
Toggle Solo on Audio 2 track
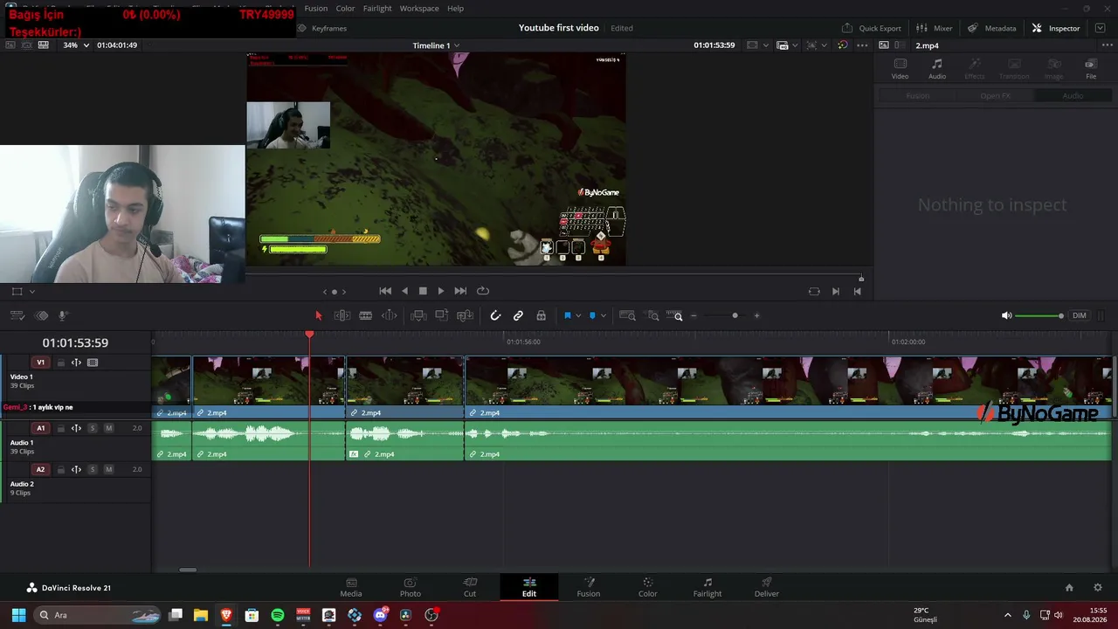tap(93, 469)
